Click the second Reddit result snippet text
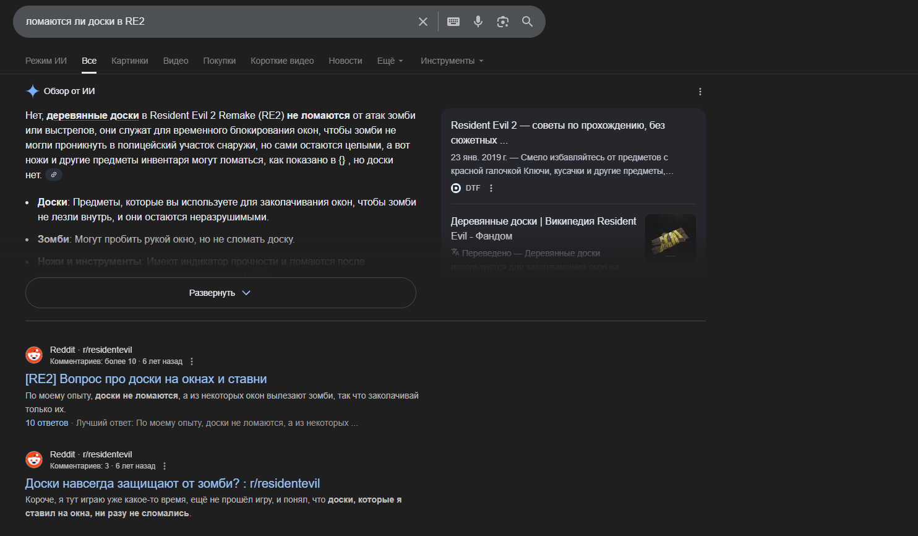This screenshot has width=918, height=536. click(x=213, y=506)
